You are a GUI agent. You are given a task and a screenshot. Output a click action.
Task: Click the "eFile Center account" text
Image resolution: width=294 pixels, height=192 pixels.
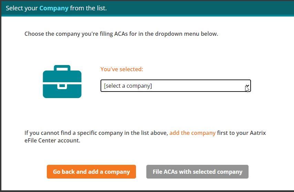pyautogui.click(x=52, y=140)
